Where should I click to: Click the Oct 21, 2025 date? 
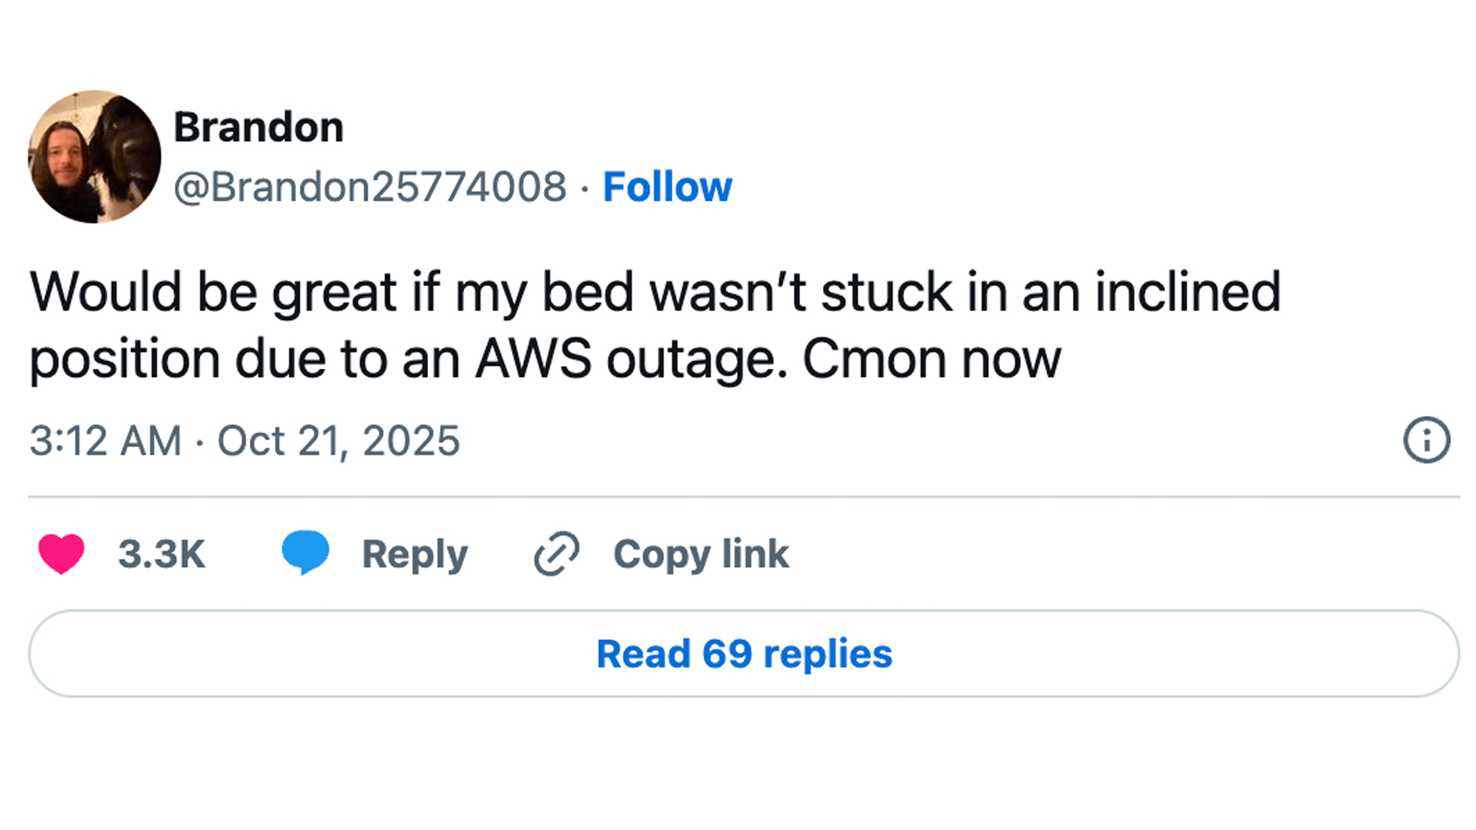339,441
